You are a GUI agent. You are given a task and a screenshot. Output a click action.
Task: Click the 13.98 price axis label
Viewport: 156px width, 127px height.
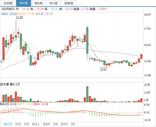coord(147,75)
